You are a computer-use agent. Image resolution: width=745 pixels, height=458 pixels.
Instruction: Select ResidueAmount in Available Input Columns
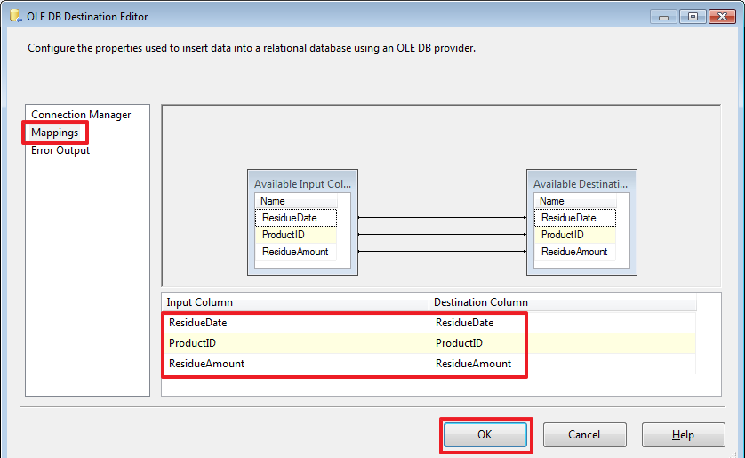point(296,252)
